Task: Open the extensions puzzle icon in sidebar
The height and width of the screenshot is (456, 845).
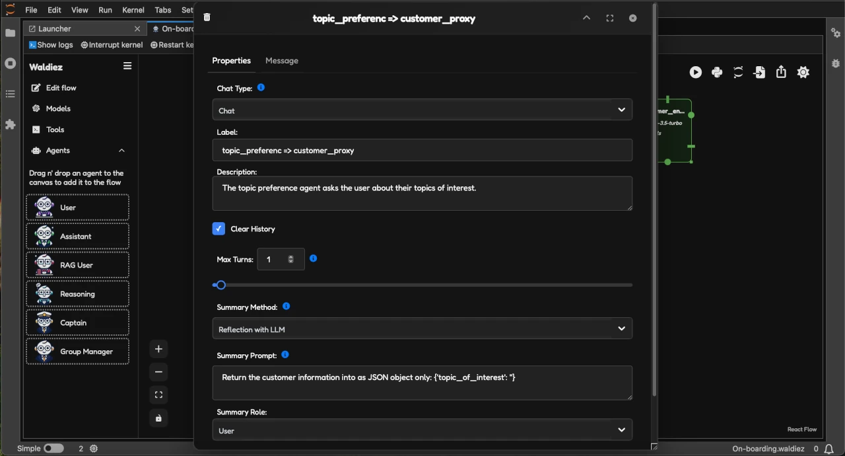Action: click(x=10, y=124)
